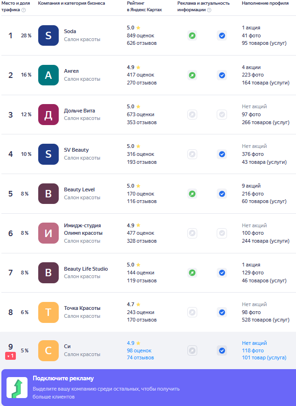The width and height of the screenshot is (296, 406).
Task: Click the 'Ангел' company name
Action: point(71,71)
